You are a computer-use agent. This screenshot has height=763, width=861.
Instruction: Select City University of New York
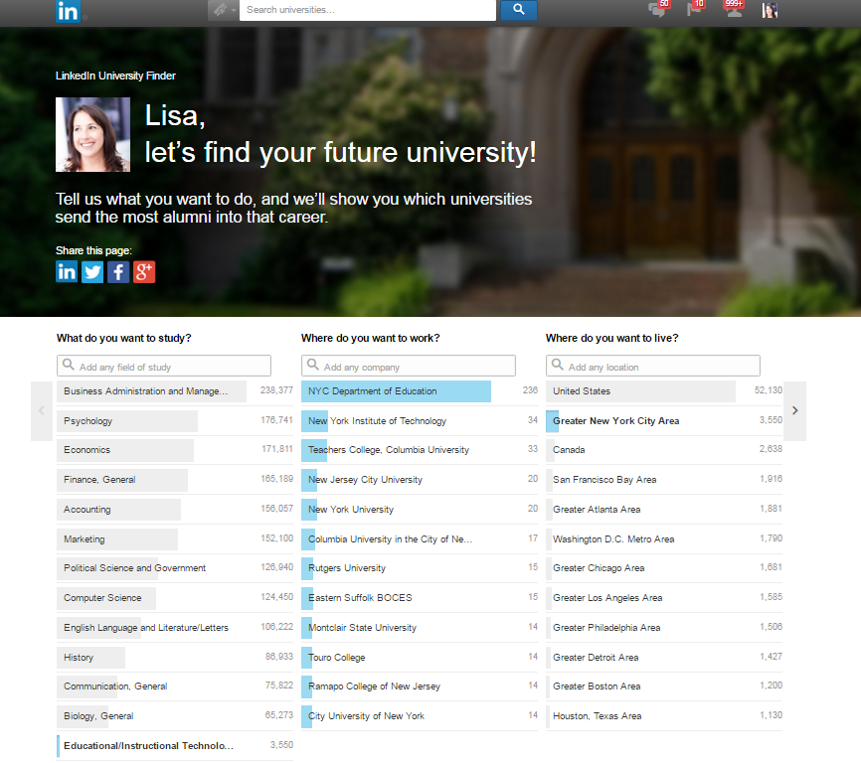(x=420, y=716)
